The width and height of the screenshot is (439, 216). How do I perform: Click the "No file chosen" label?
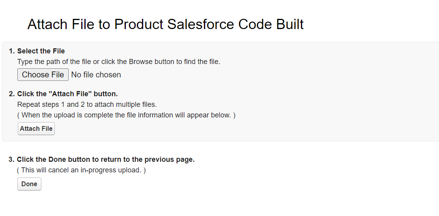(96, 75)
